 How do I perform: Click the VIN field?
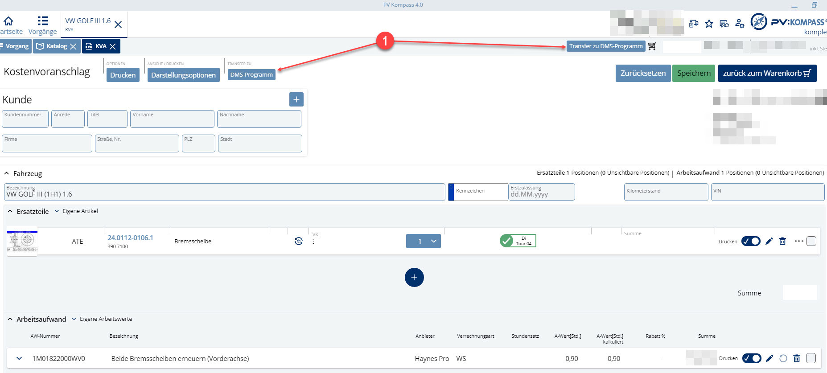pyautogui.click(x=768, y=192)
